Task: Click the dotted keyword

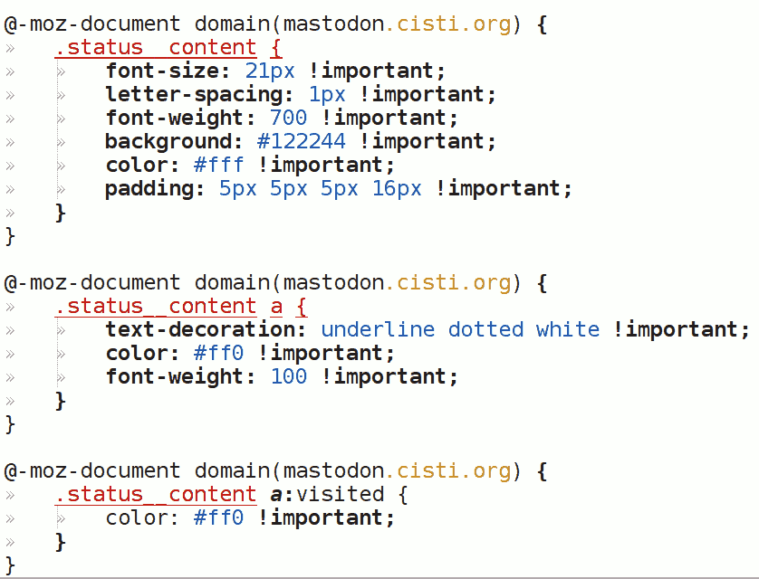Action: tap(485, 329)
